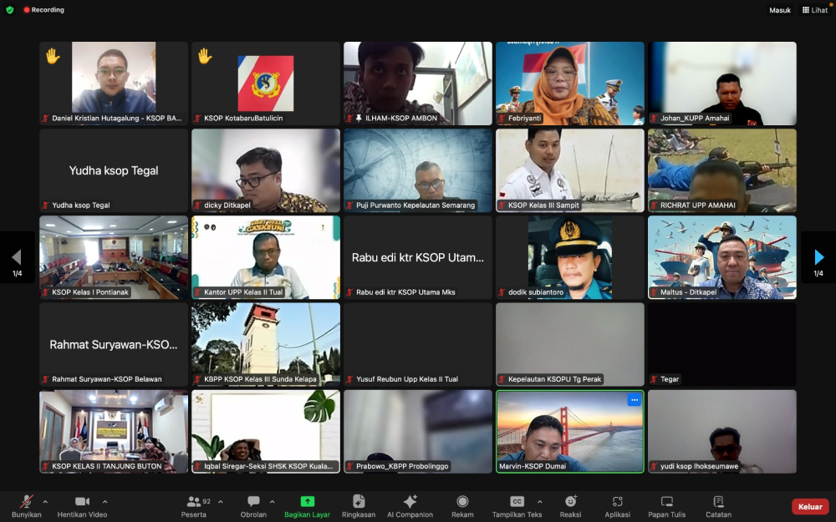
Task: Open the Lihat view menu
Action: pyautogui.click(x=814, y=10)
